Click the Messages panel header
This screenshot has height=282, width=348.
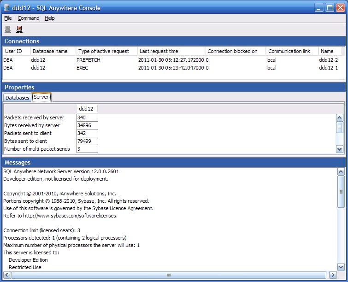[x=174, y=162]
